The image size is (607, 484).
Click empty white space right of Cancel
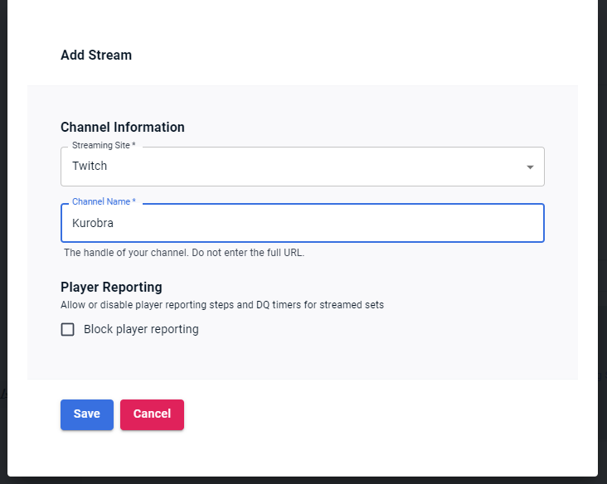click(373, 414)
